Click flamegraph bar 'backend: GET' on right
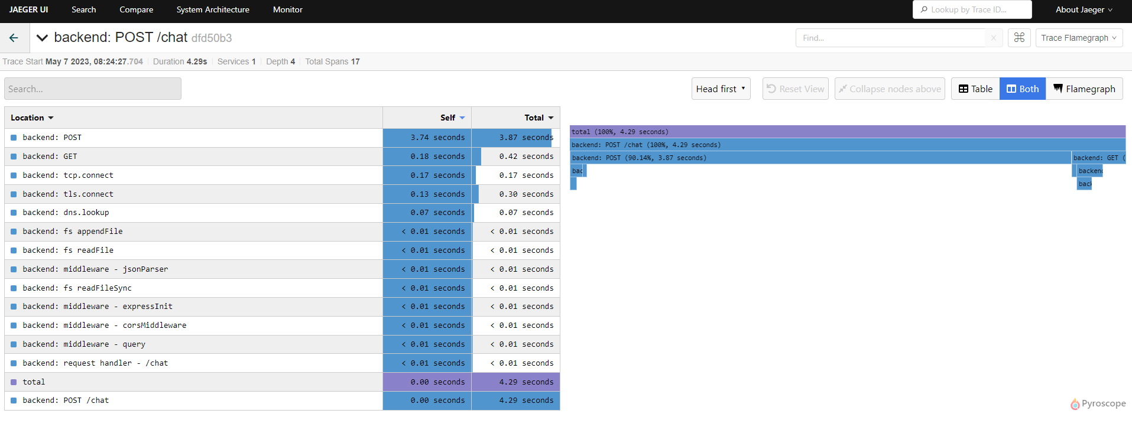Image resolution: width=1132 pixels, height=433 pixels. 1099,158
